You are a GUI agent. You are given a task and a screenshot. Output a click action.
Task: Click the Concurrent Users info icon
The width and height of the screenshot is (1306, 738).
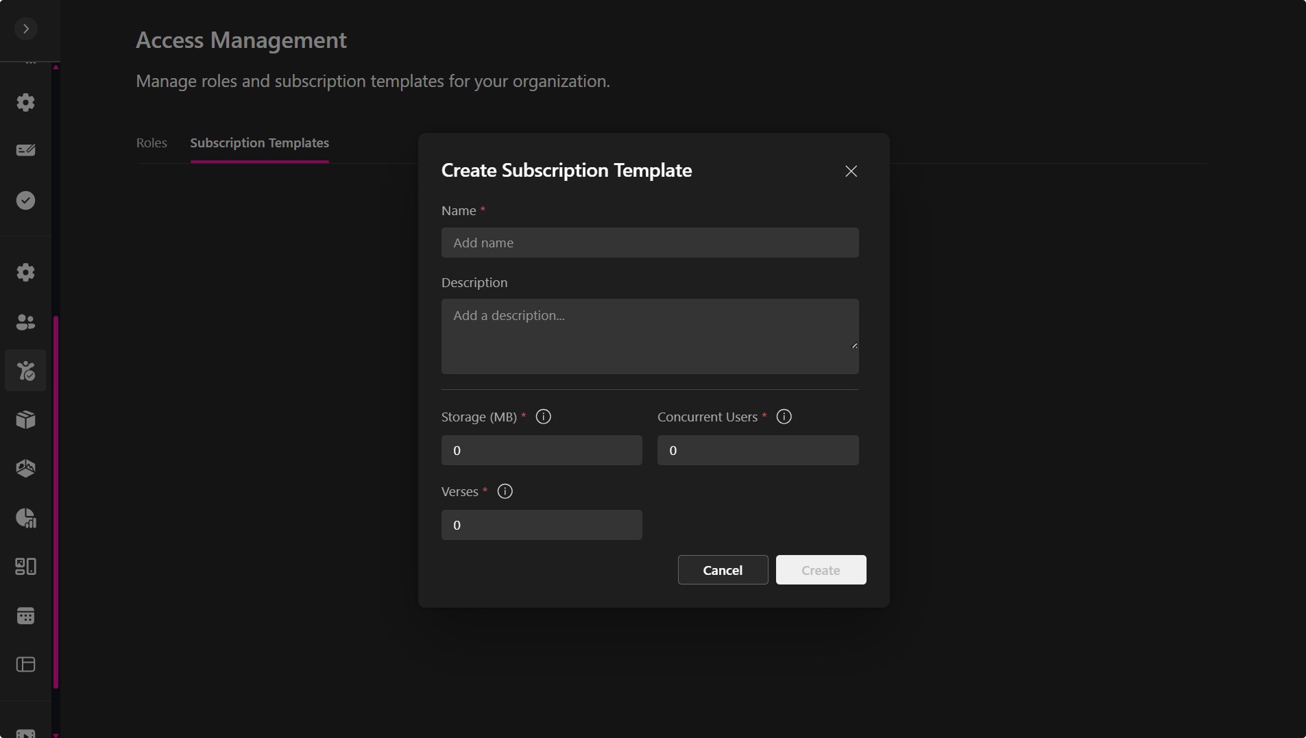click(784, 417)
